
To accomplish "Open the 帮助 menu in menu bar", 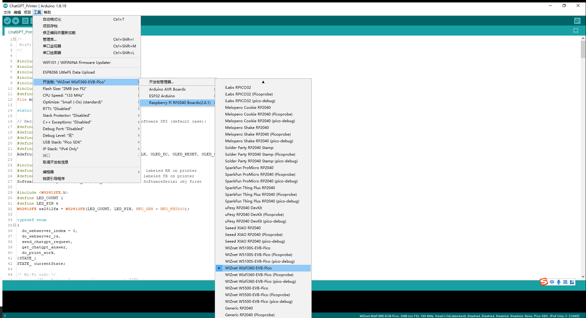I will tap(47, 12).
